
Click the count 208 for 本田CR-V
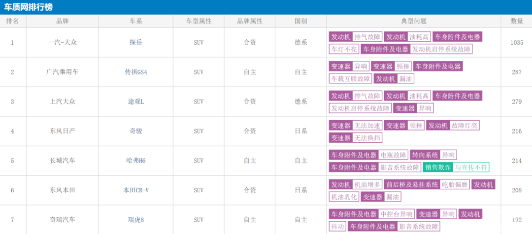click(517, 190)
